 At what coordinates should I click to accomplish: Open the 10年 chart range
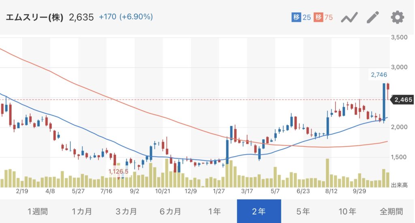coord(347,211)
